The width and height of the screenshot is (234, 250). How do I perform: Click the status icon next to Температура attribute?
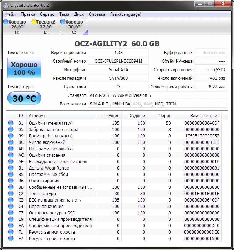11,194
